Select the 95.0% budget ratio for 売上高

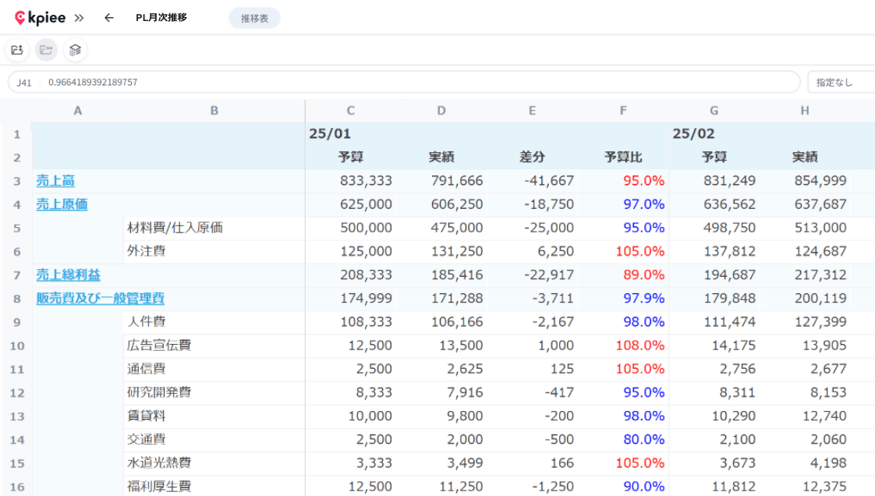pyautogui.click(x=643, y=181)
